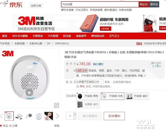Click the 分享 share icon
This screenshot has height=132, width=166.
[x=10, y=126]
